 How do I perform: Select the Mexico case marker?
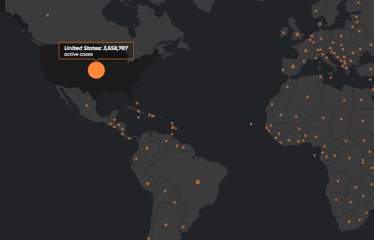tap(87, 105)
